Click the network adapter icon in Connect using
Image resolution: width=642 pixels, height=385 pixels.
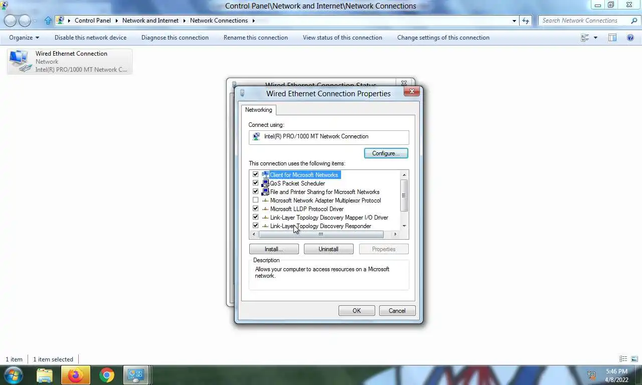pos(256,136)
